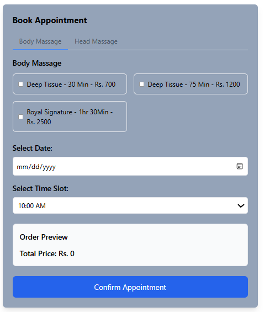Open the 10:00 AM time slot selector
Viewport: 264px width, 312px height.
(x=130, y=205)
